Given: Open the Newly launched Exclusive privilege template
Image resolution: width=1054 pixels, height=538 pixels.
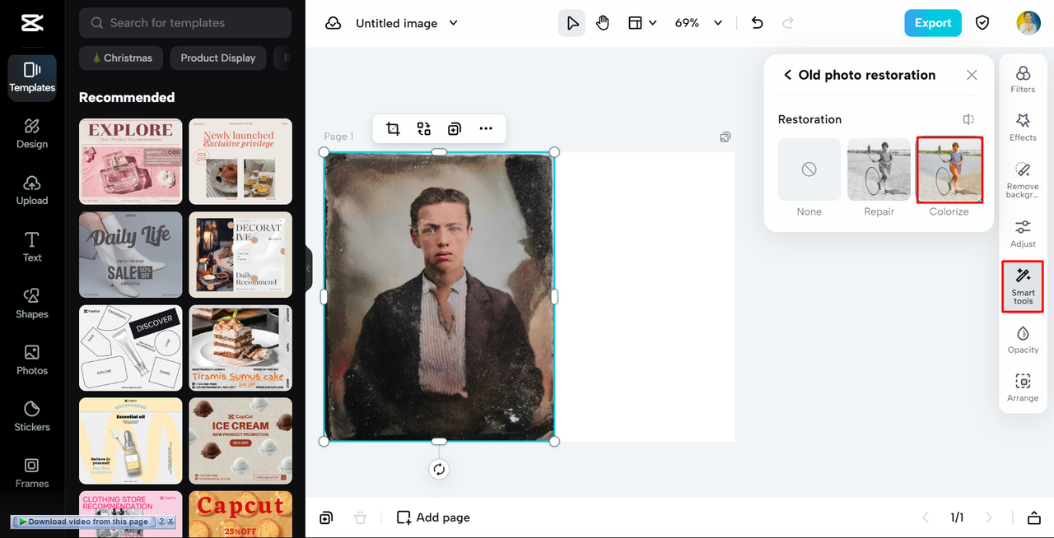Looking at the screenshot, I should point(240,161).
